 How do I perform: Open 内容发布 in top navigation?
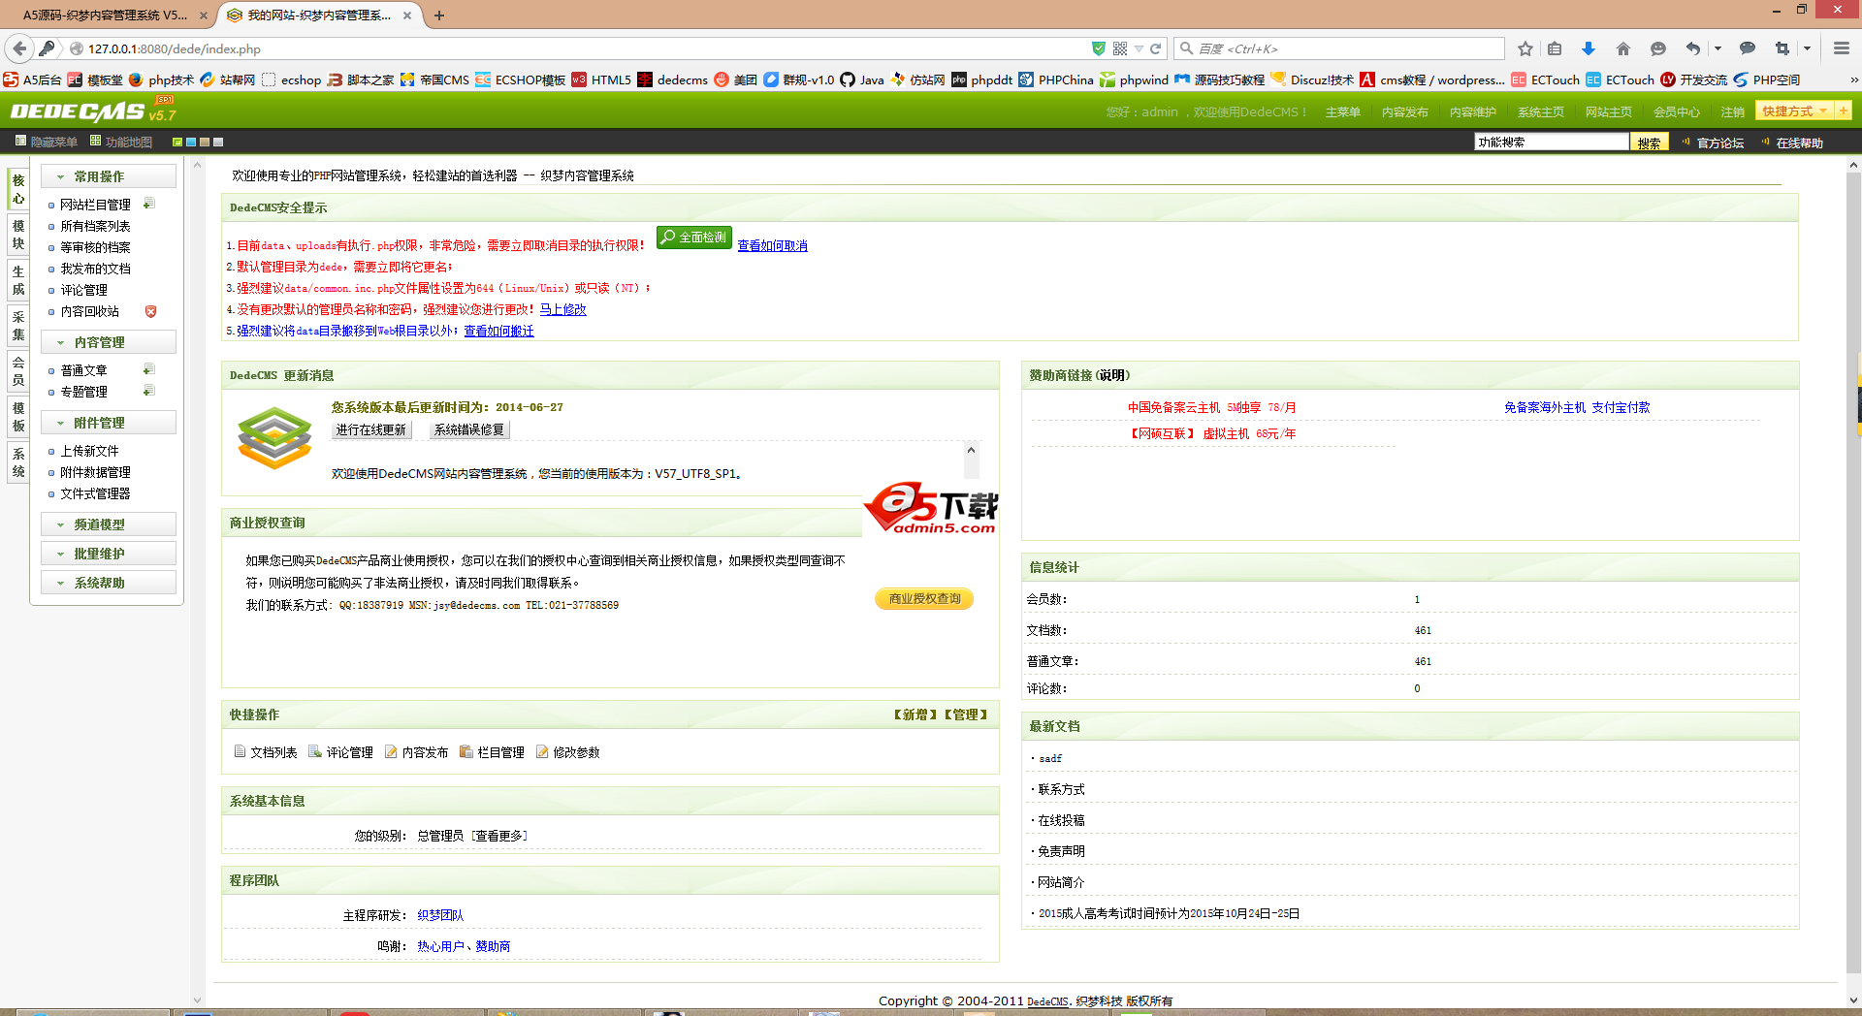1405,112
